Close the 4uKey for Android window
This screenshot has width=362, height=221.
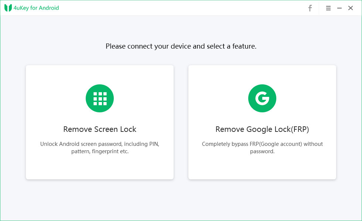tap(351, 8)
